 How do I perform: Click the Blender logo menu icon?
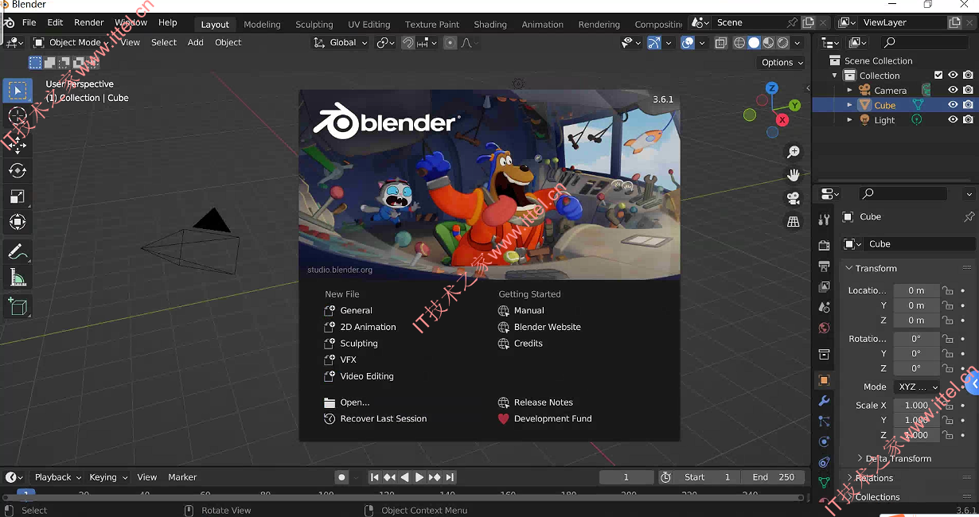point(10,23)
